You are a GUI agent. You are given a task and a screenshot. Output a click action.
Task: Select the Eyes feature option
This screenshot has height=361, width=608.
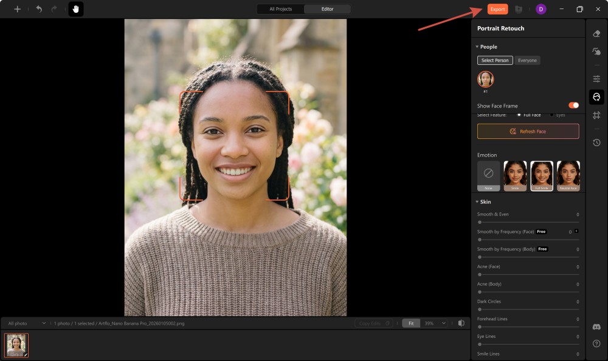click(558, 115)
